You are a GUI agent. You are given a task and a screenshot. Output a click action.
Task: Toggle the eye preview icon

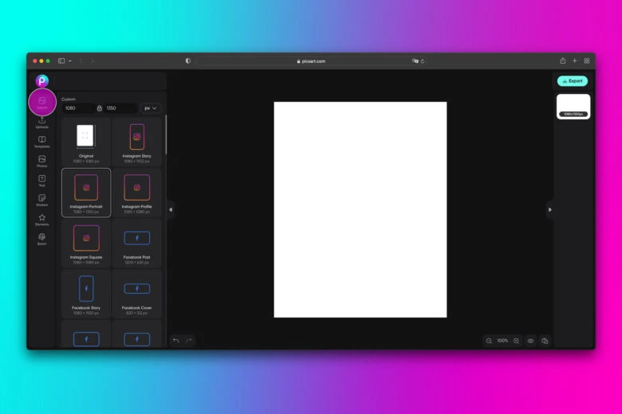[x=530, y=341]
